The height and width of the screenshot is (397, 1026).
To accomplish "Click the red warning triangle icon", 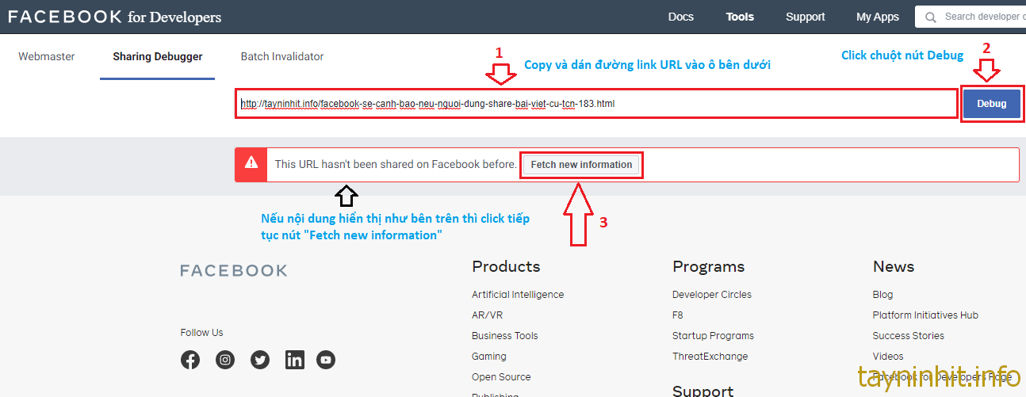I will point(251,164).
